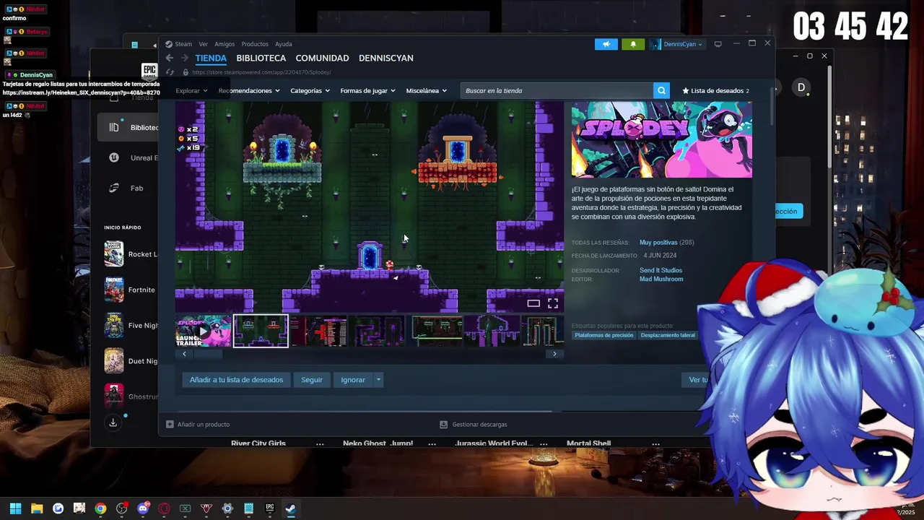Expand the Miscelánea dropdown
924x520 pixels.
point(426,90)
